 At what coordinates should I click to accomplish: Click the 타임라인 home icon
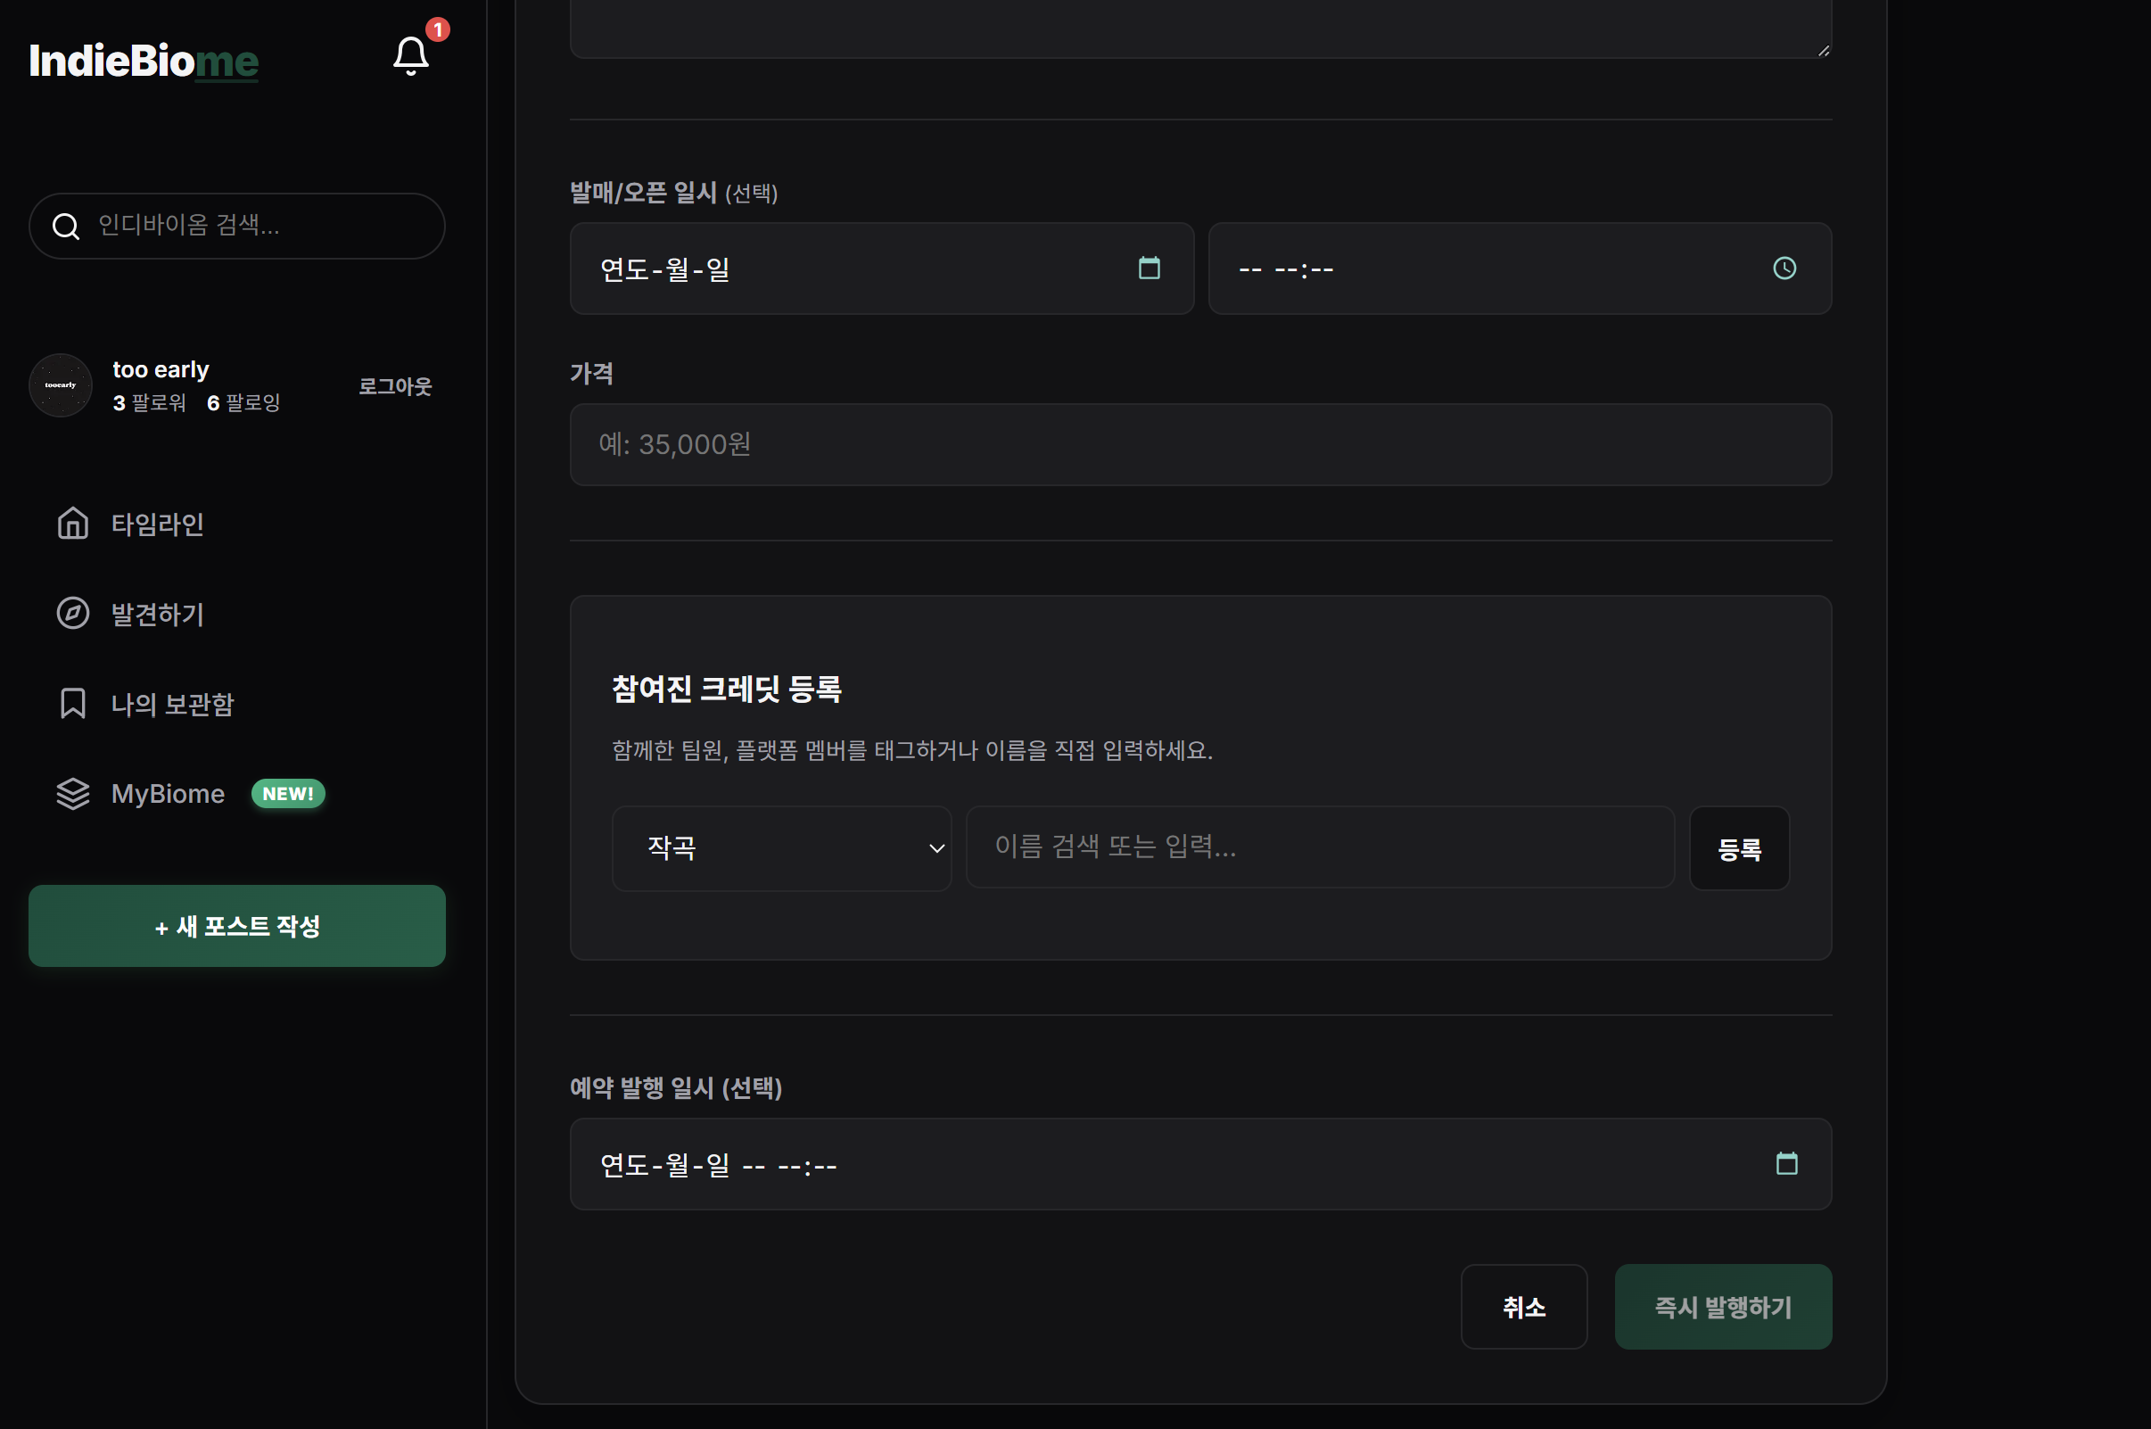click(73, 524)
